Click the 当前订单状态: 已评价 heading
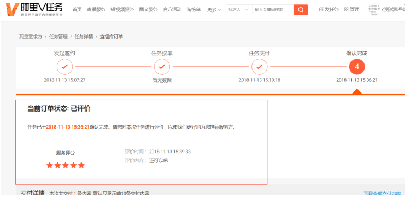405x198 pixels. pos(59,109)
